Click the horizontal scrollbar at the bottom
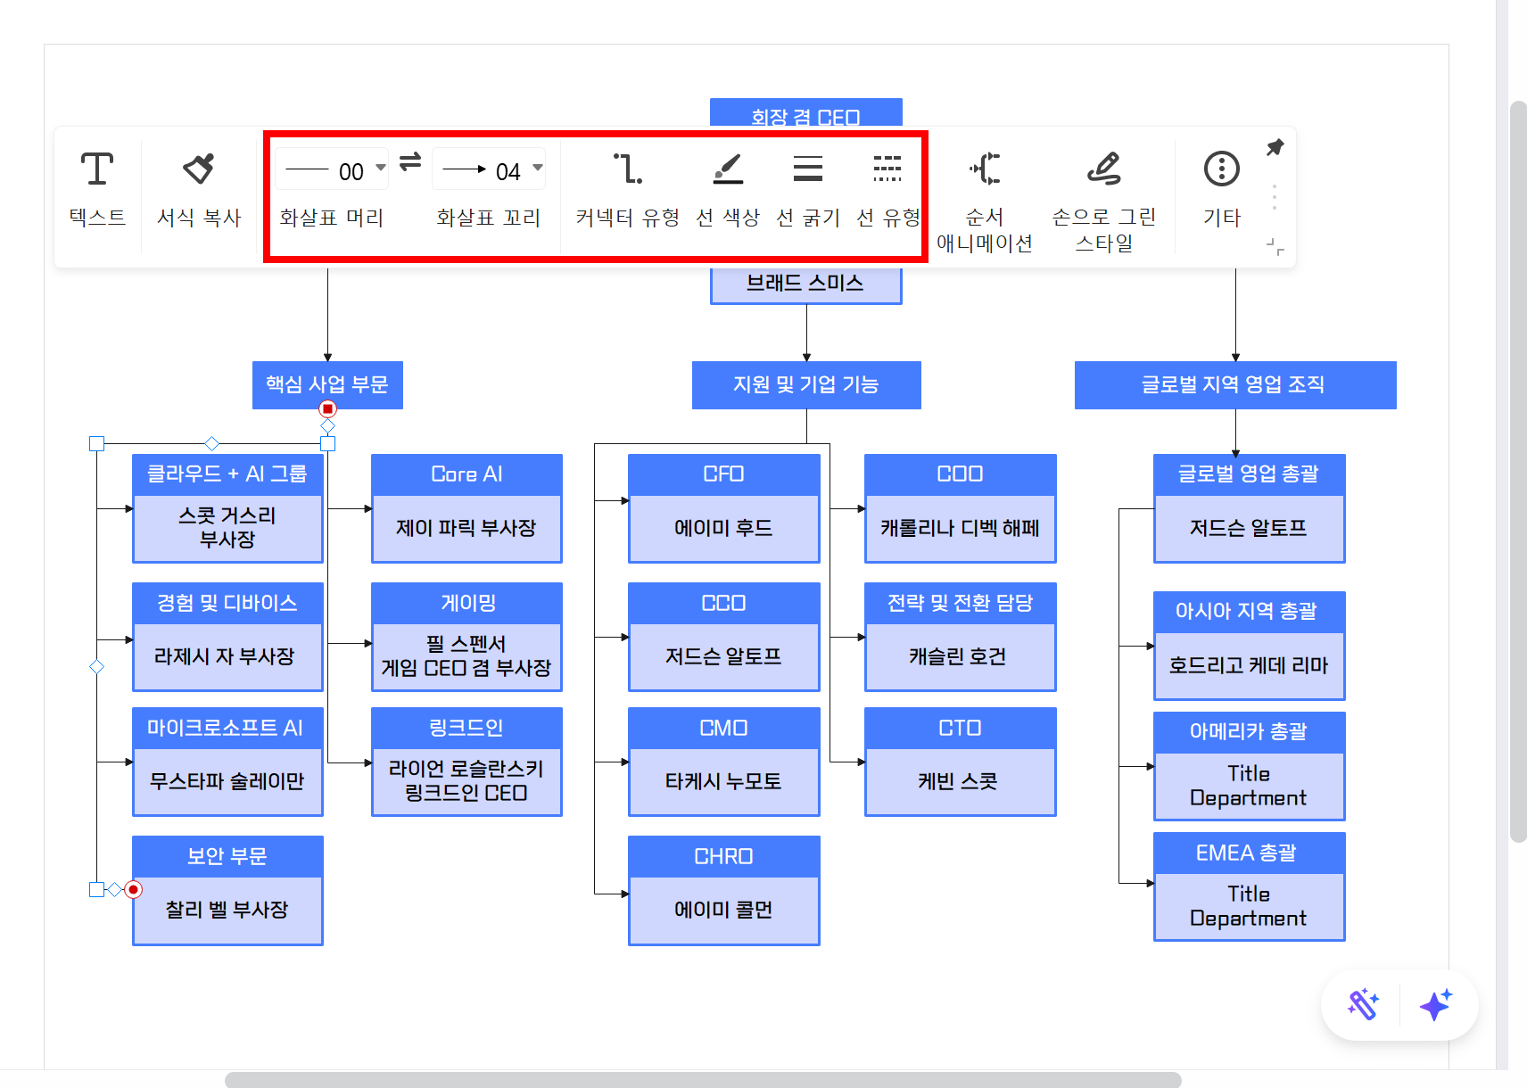The height and width of the screenshot is (1088, 1527). coord(703,1080)
